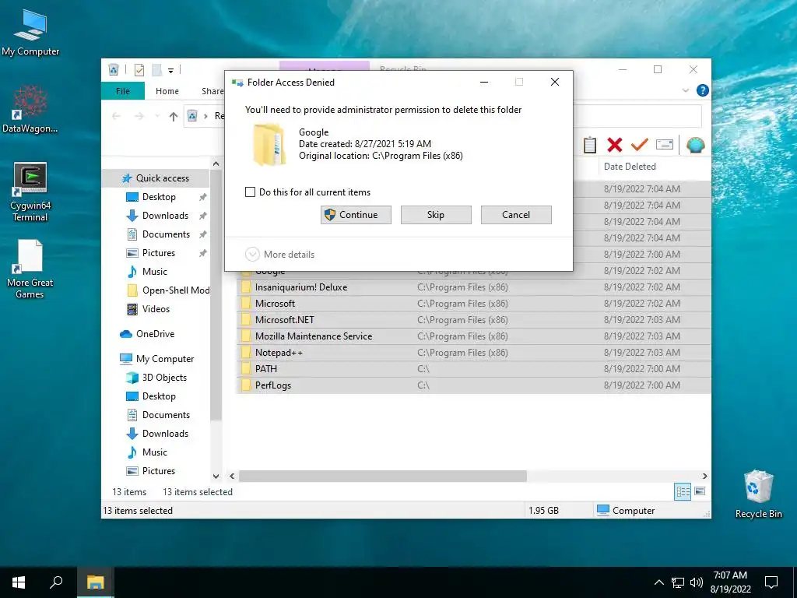The width and height of the screenshot is (797, 598).
Task: Click the clipboard paste toolbar icon
Action: (590, 145)
